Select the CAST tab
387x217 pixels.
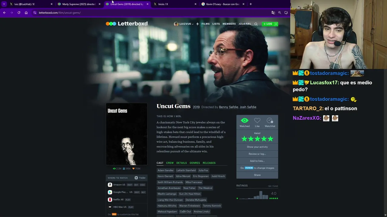[160, 163]
